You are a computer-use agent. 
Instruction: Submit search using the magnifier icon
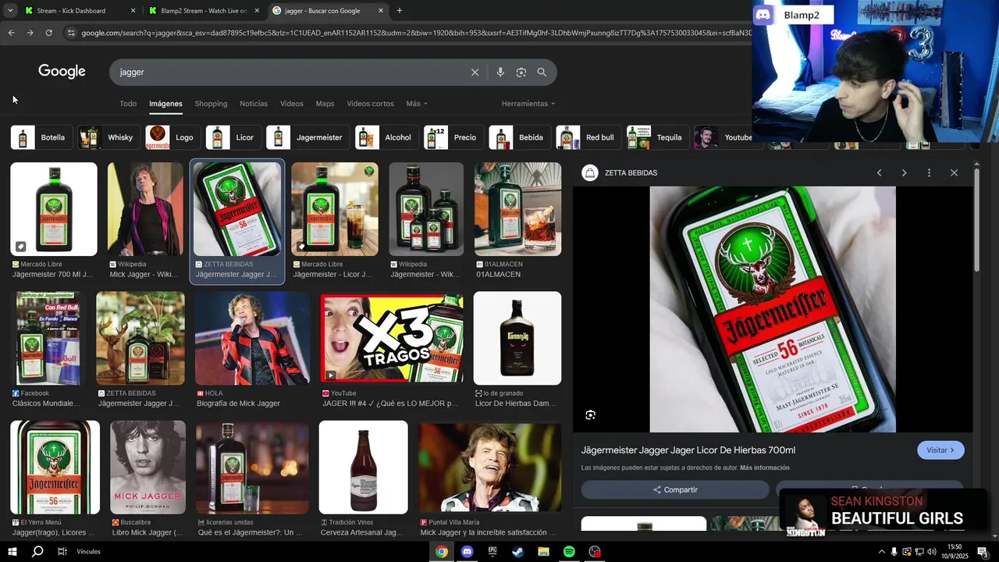542,72
